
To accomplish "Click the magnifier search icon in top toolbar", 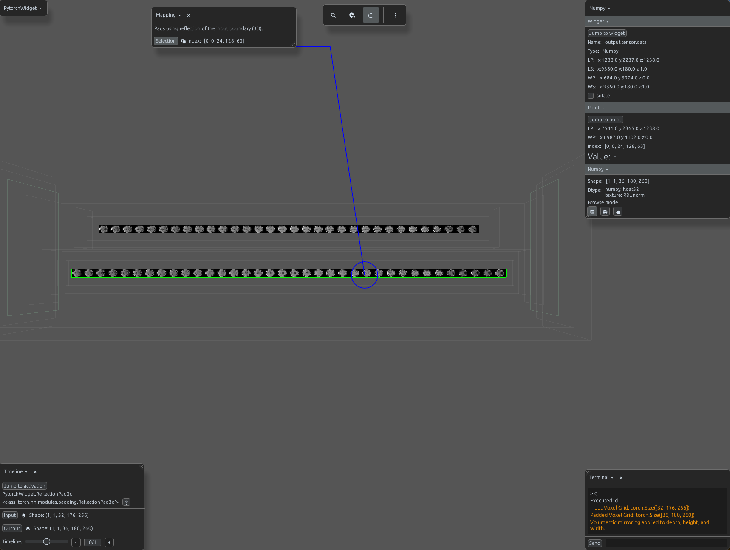I will point(334,15).
